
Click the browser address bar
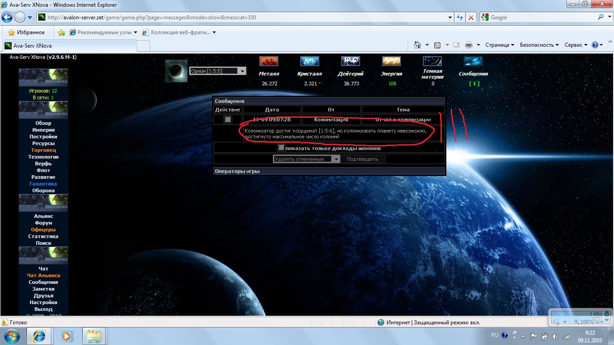[247, 18]
